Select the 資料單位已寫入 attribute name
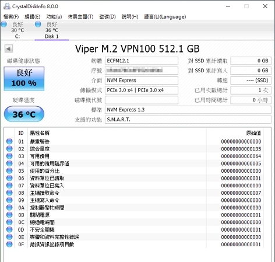Image resolution: width=275 pixels, height=262 pixels. [47, 186]
